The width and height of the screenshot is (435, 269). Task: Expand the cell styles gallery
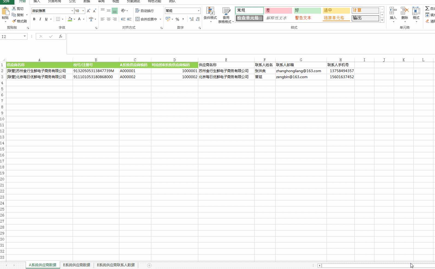(382, 20)
